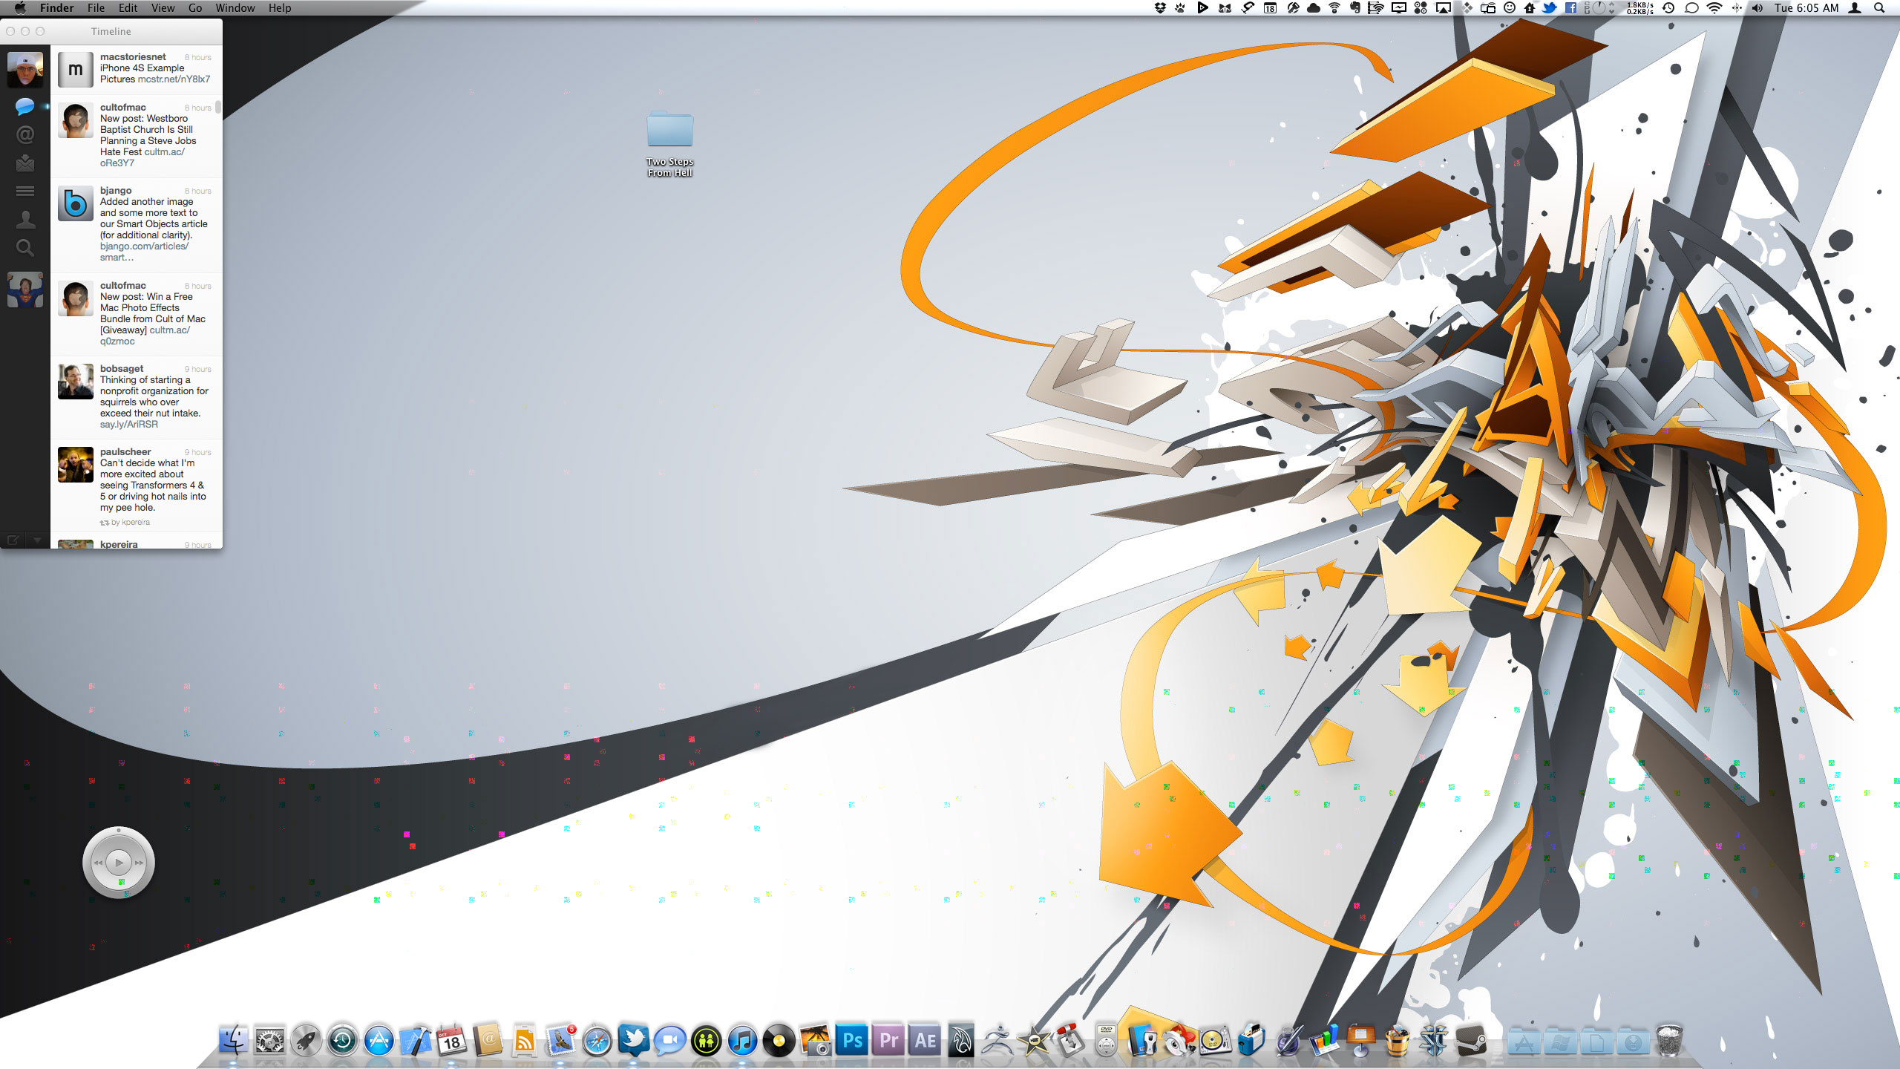Open the Downloads stack folder in Dock
The width and height of the screenshot is (1900, 1069).
pos(1632,1042)
